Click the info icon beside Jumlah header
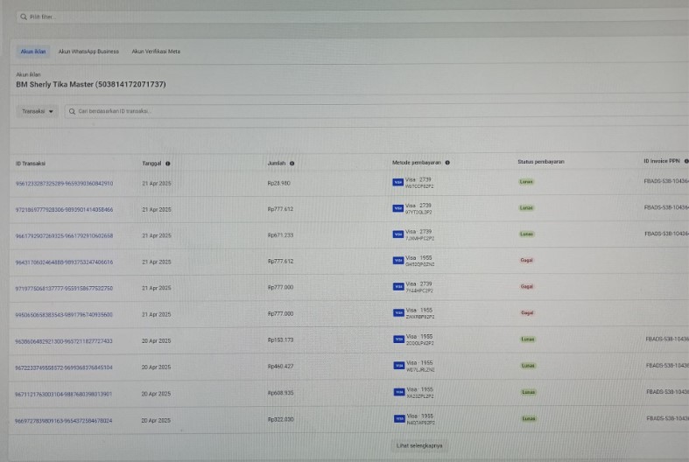The image size is (689, 462). tap(292, 164)
